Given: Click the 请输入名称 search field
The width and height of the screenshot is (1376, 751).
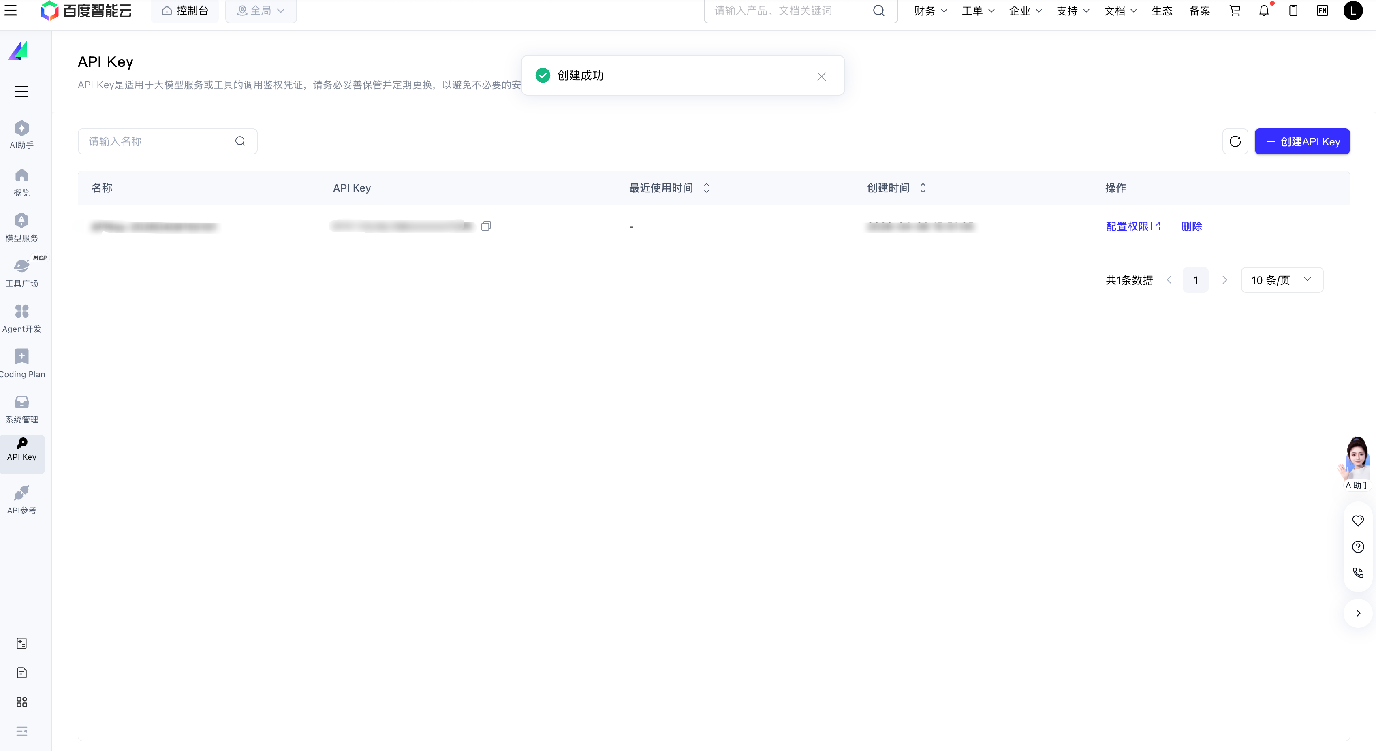Looking at the screenshot, I should (x=155, y=141).
